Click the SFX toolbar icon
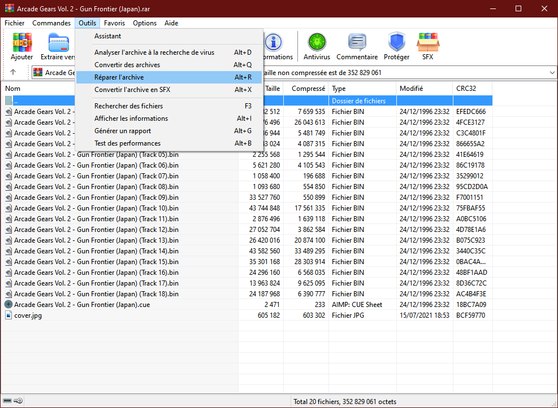The width and height of the screenshot is (558, 408). [x=428, y=42]
